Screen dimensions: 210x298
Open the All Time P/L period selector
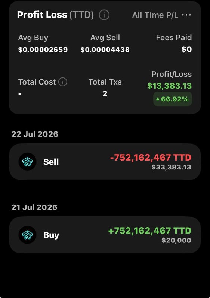click(155, 15)
